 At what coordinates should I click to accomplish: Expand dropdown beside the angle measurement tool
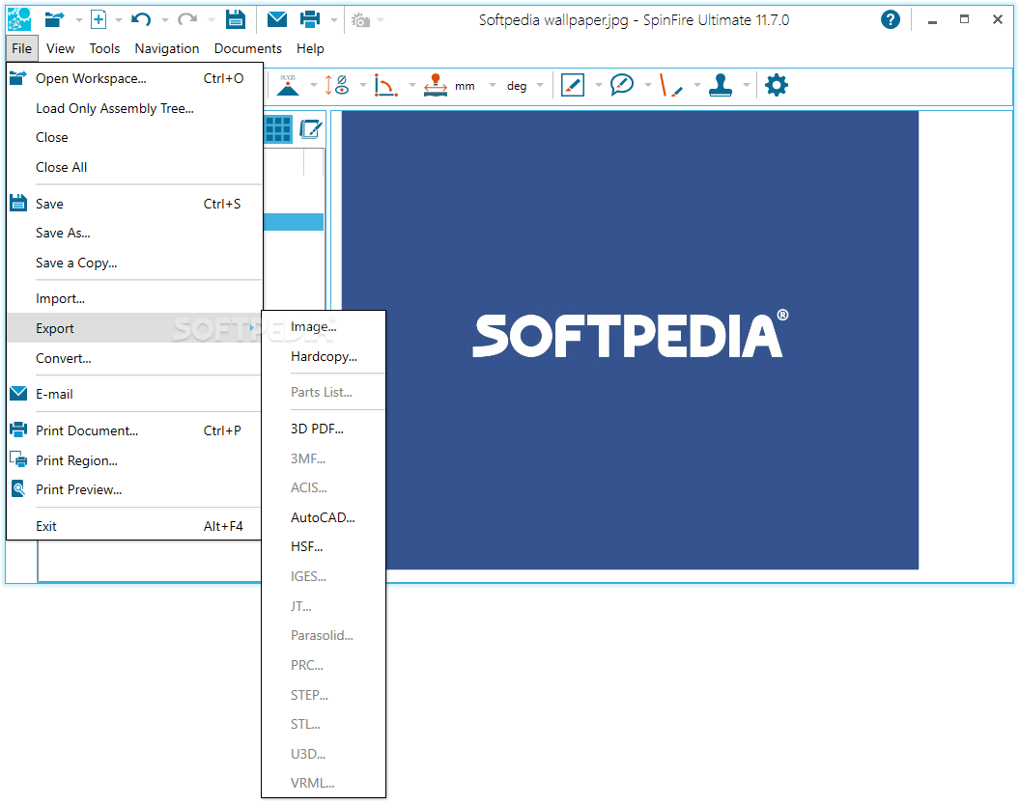tap(411, 85)
